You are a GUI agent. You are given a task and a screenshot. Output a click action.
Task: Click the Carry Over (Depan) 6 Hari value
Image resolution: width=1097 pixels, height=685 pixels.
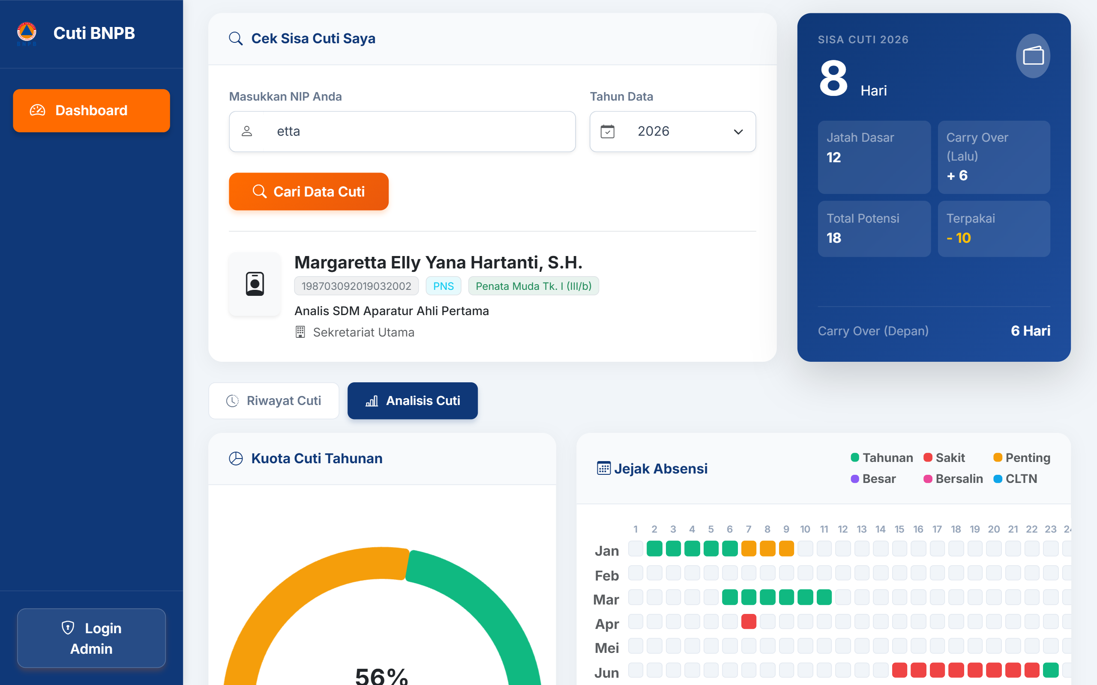tap(1030, 331)
